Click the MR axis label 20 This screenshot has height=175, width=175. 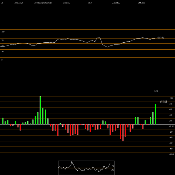tap(171, 121)
